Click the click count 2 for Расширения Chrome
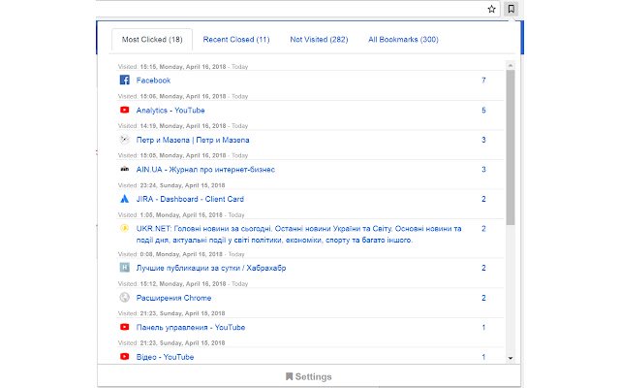Viewport: 620px width, 388px height. (483, 298)
